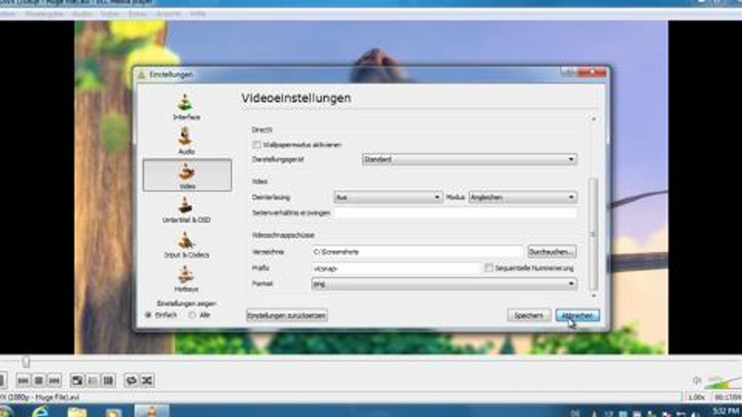Select the Video settings category
This screenshot has height=417, width=742.
[x=187, y=175]
